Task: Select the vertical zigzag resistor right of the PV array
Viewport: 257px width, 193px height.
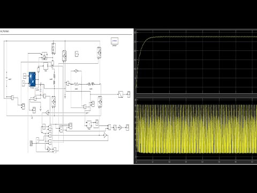Action: point(55,76)
